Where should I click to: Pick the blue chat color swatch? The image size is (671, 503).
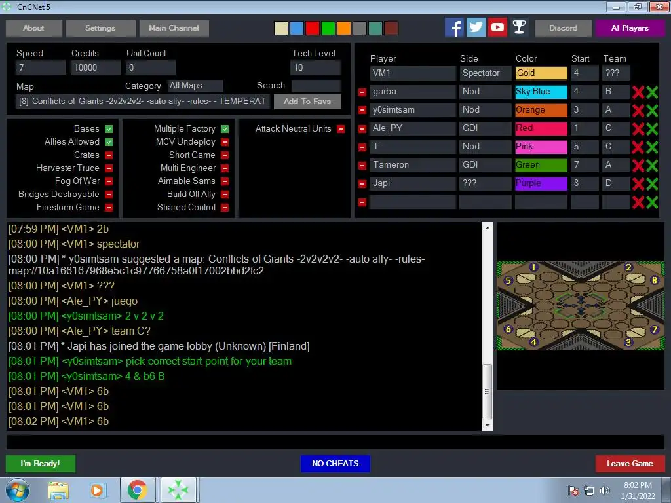point(297,28)
